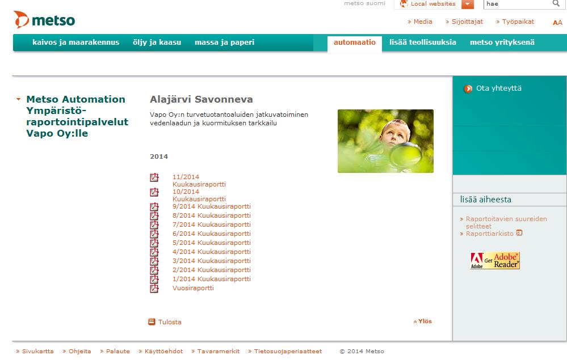The image size is (567, 360).
Task: Open metso yrityksenä menu
Action: (502, 43)
